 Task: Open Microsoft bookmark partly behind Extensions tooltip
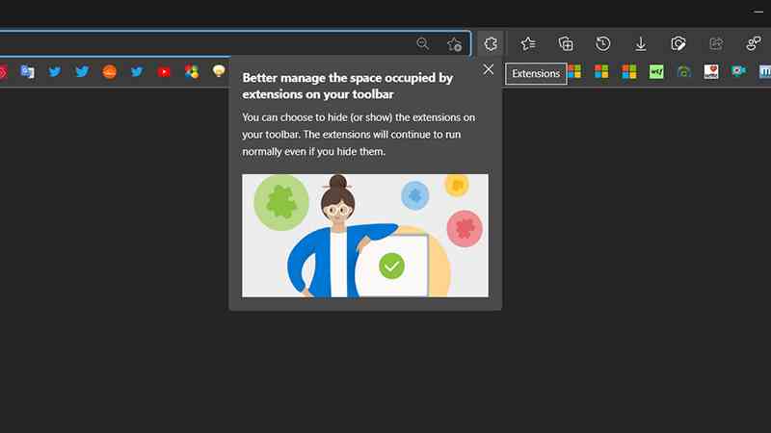point(574,71)
